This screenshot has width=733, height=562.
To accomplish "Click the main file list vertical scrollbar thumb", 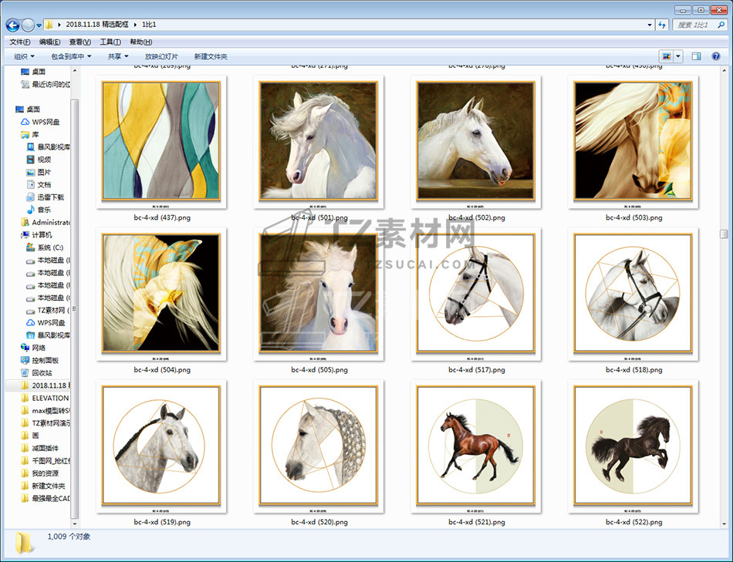I will point(724,234).
